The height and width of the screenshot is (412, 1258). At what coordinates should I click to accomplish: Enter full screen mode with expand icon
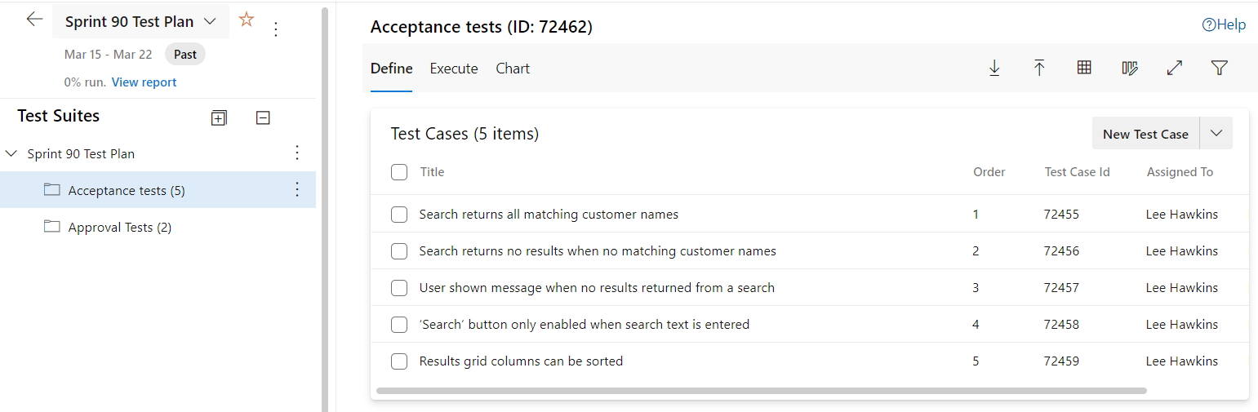(x=1175, y=69)
